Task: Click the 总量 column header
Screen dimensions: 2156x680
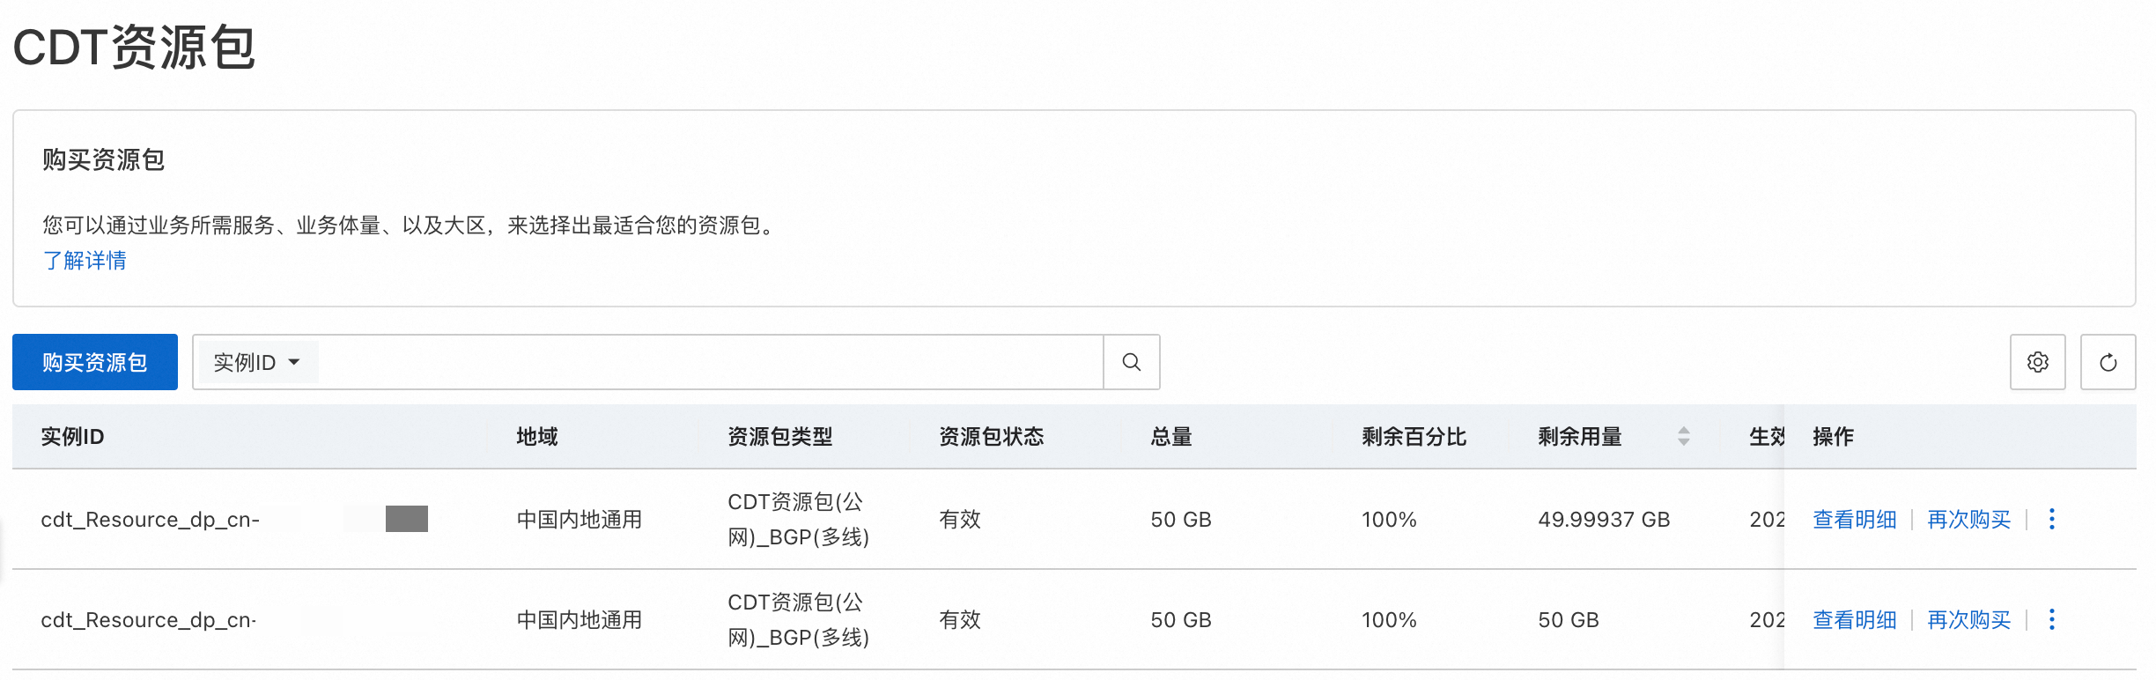Action: [x=1171, y=436]
